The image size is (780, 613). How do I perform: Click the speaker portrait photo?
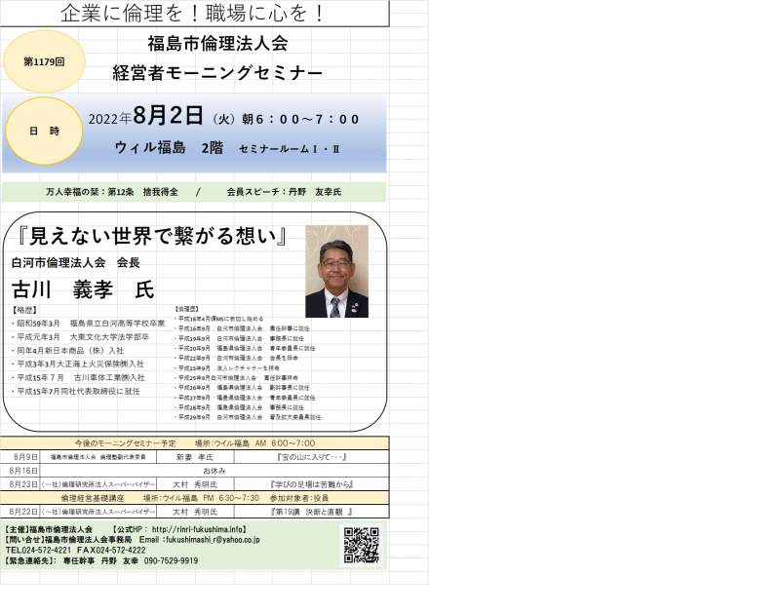pos(336,272)
